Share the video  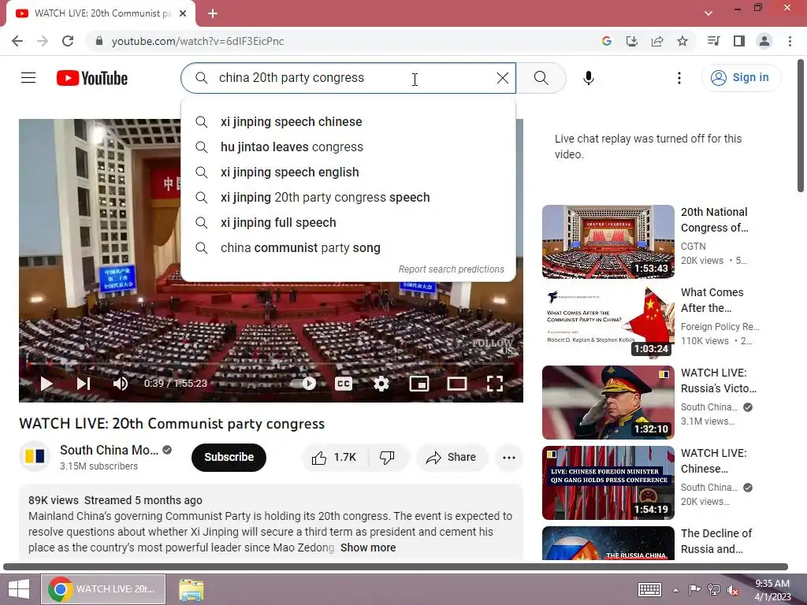click(x=452, y=458)
